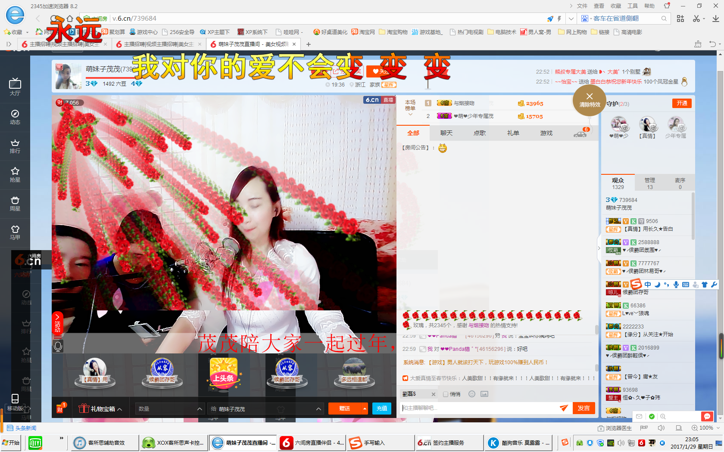The image size is (724, 452).
Task: Open the 头条新闻 headline news link
Action: pyautogui.click(x=22, y=428)
